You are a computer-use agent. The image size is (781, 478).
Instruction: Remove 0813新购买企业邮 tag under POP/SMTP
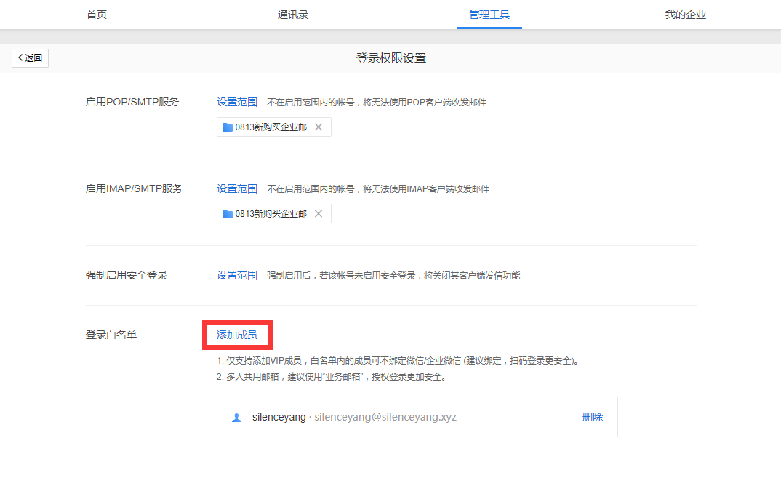319,127
